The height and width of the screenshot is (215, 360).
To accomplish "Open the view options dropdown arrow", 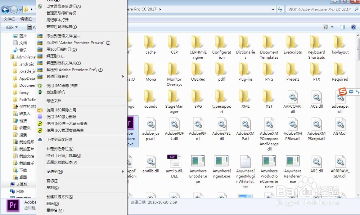I will [x=332, y=27].
